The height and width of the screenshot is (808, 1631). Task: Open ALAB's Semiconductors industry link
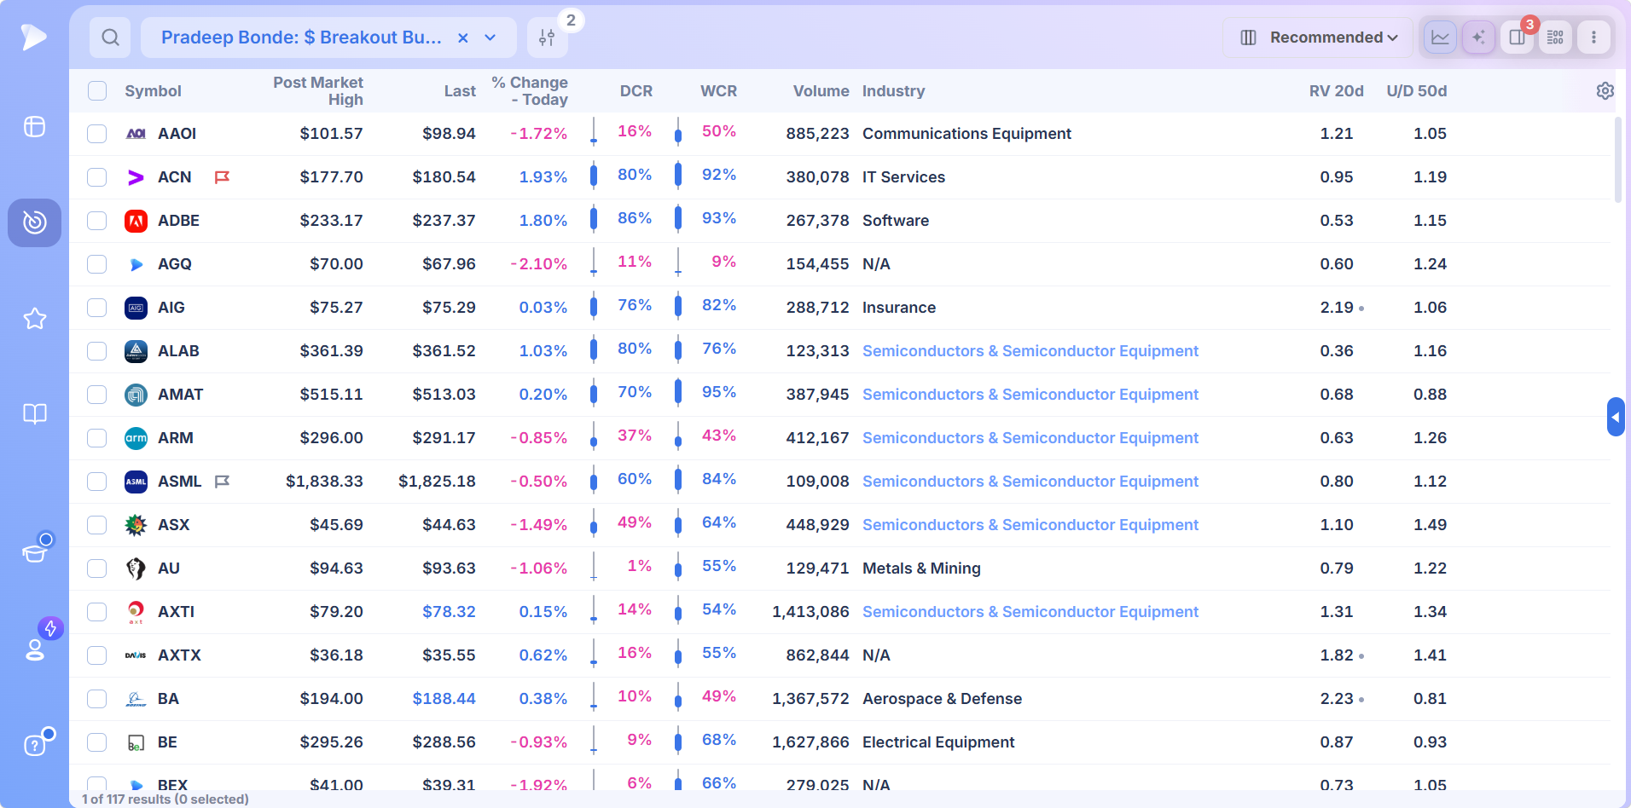(1030, 351)
